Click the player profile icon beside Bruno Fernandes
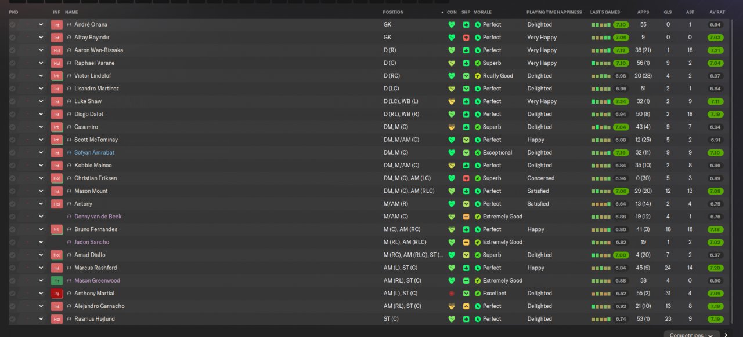The width and height of the screenshot is (743, 337). click(x=70, y=229)
